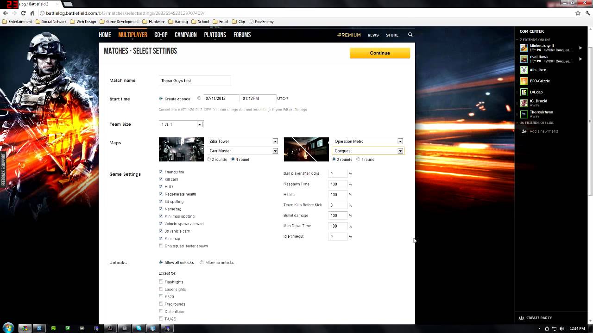
Task: Open the Windows Start orb
Action: [9, 328]
